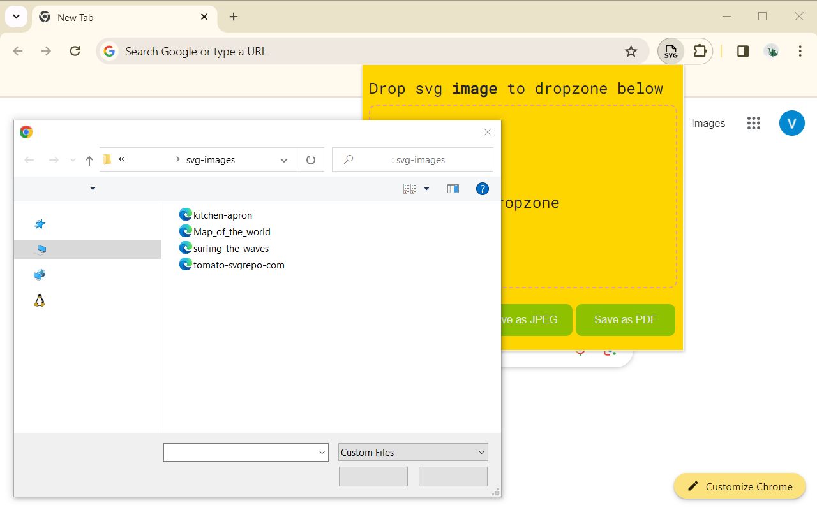
Task: Bookmark this tab with star icon
Action: (631, 52)
